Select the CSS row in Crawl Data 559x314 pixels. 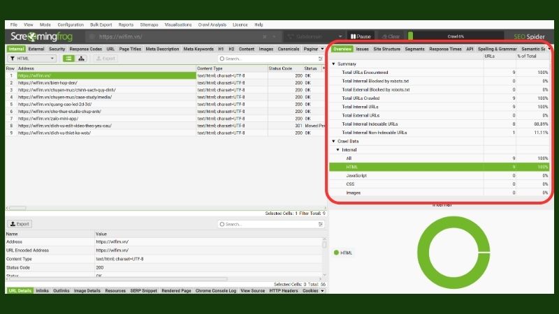[x=440, y=184]
